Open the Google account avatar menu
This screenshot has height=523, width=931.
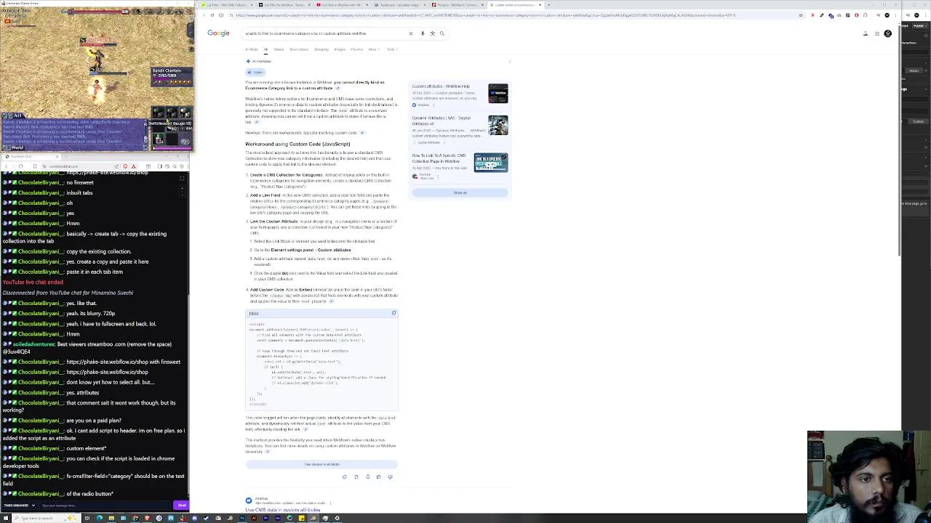[x=887, y=33]
